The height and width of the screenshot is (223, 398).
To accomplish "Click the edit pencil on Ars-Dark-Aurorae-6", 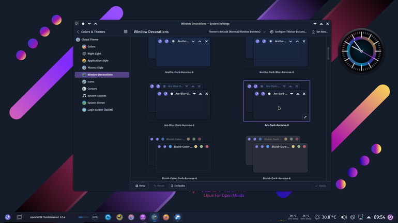I will (305, 117).
